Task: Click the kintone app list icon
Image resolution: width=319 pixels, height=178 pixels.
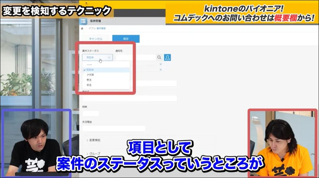Action: tap(84, 22)
